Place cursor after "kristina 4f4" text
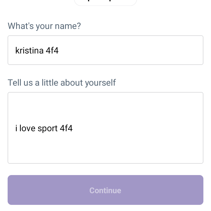This screenshot has height=211, width=211. tap(59, 51)
